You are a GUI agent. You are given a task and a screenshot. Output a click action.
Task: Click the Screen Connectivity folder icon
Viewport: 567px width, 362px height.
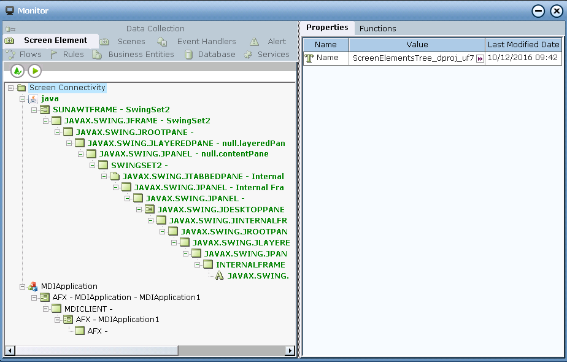[21, 88]
